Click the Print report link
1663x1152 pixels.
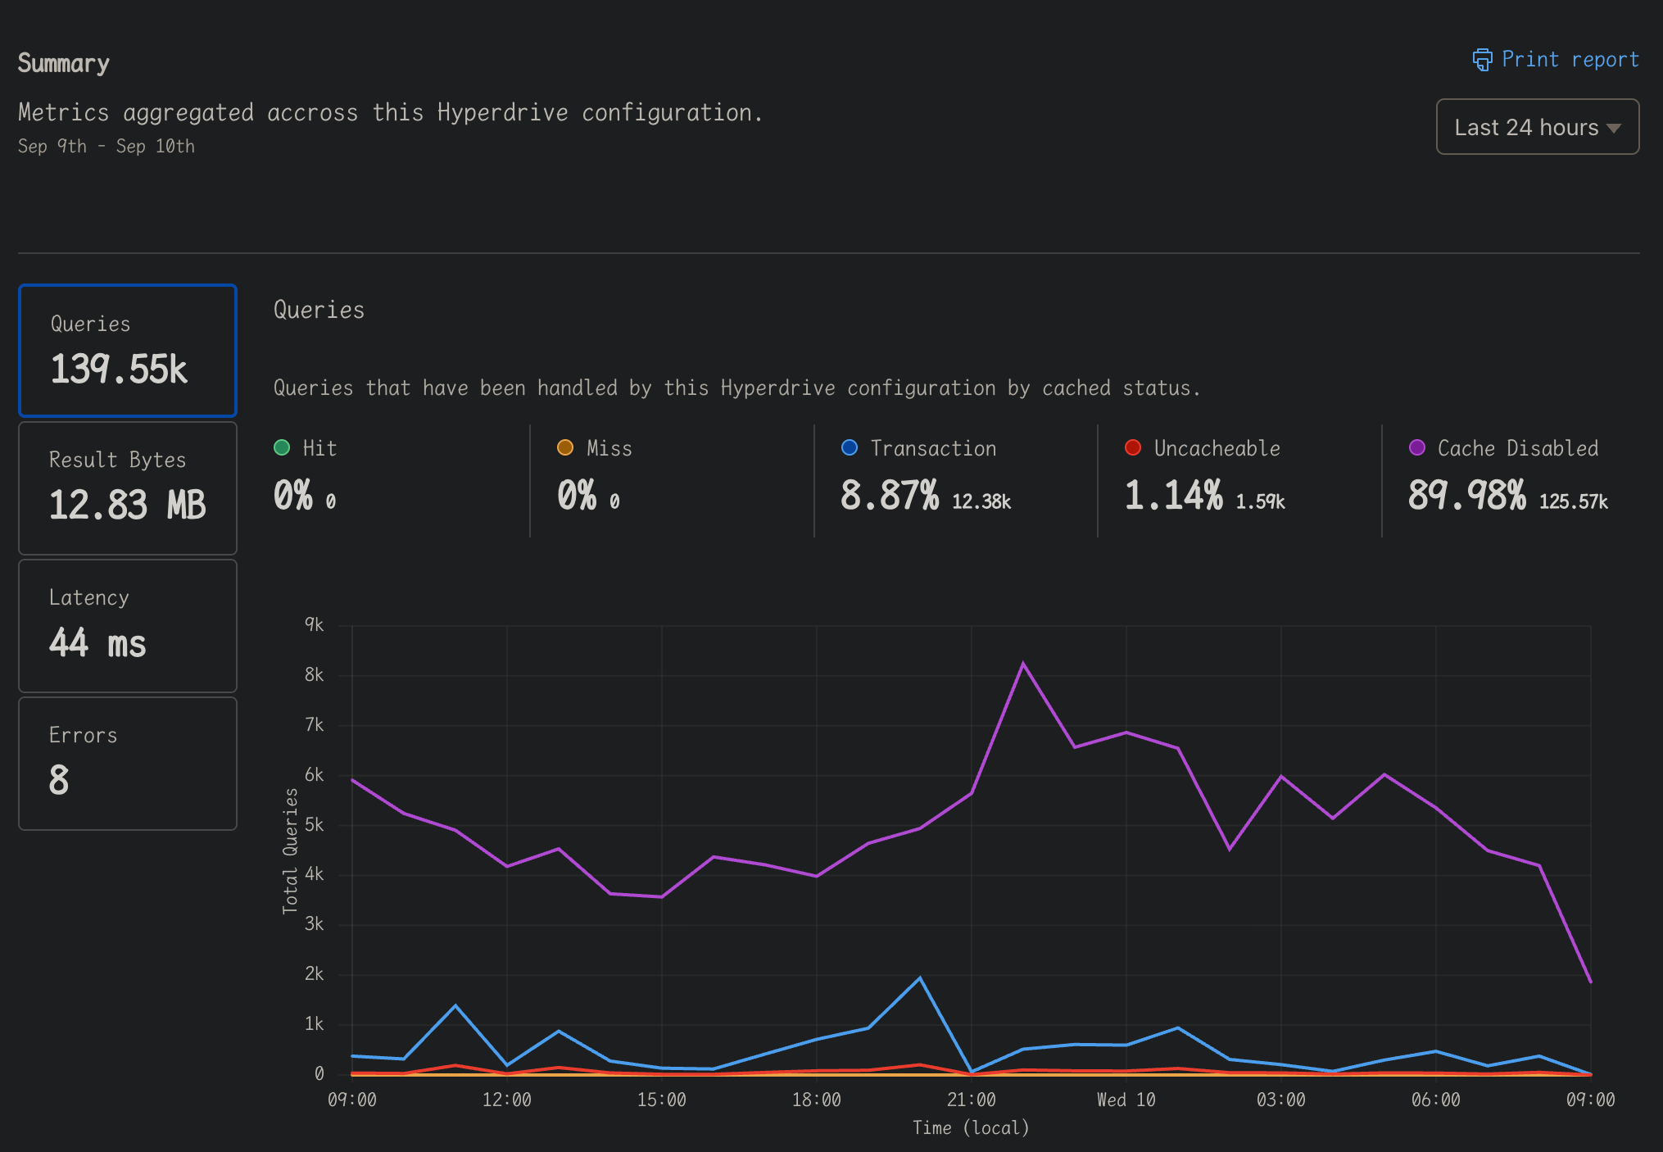pos(1569,60)
